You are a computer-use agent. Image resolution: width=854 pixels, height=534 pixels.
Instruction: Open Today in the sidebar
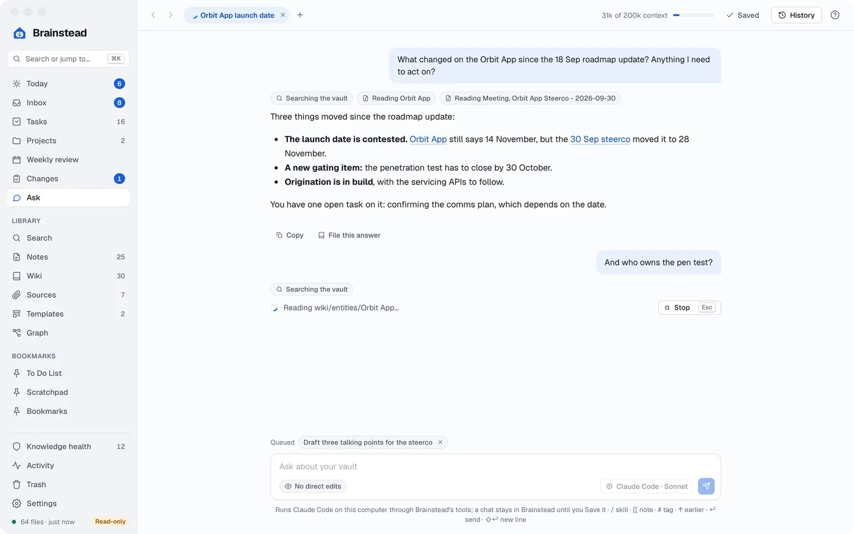coord(69,84)
